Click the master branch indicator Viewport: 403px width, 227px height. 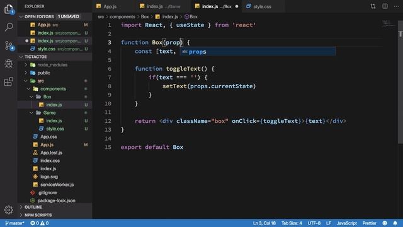(x=14, y=223)
